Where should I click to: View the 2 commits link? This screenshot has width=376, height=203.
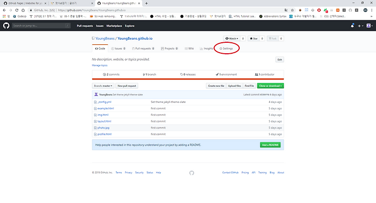pyautogui.click(x=111, y=75)
